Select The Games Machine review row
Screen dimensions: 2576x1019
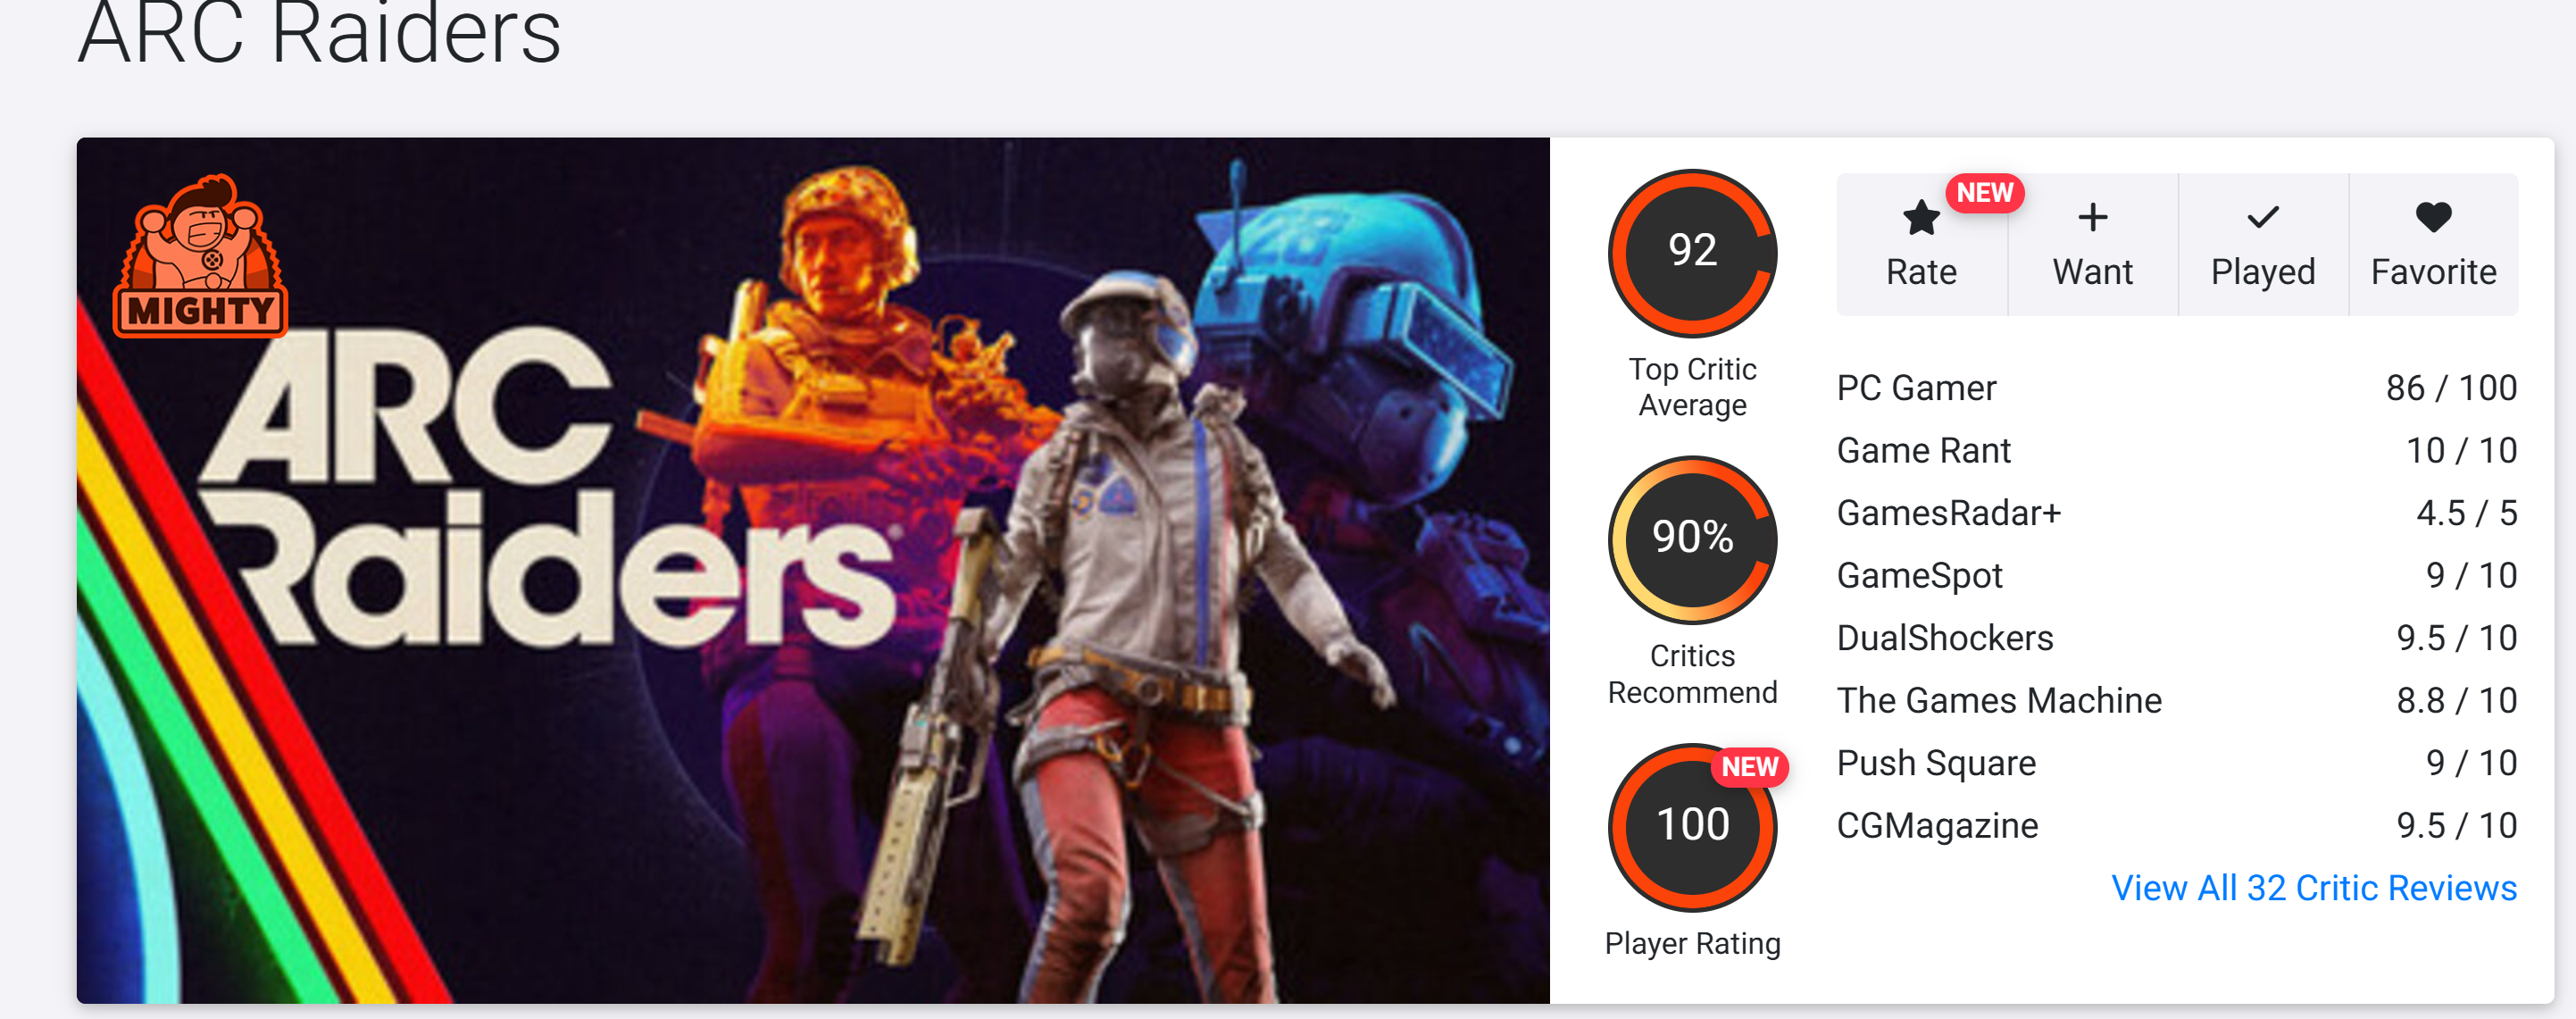2176,700
